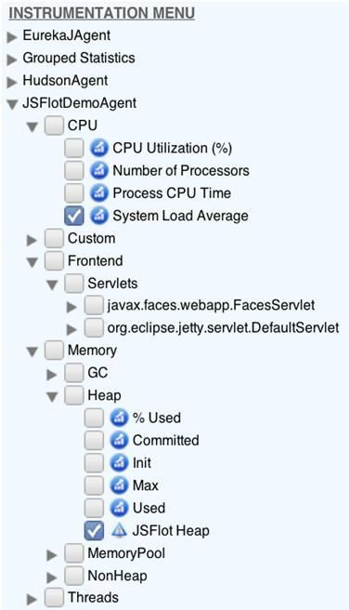Click the Process CPU Time chart icon
This screenshot has width=349, height=610.
[99, 193]
